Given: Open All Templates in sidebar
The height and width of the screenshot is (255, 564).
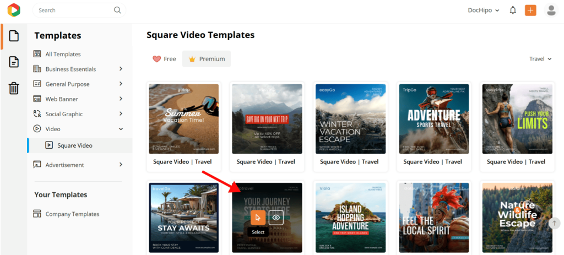Looking at the screenshot, I should pos(63,55).
